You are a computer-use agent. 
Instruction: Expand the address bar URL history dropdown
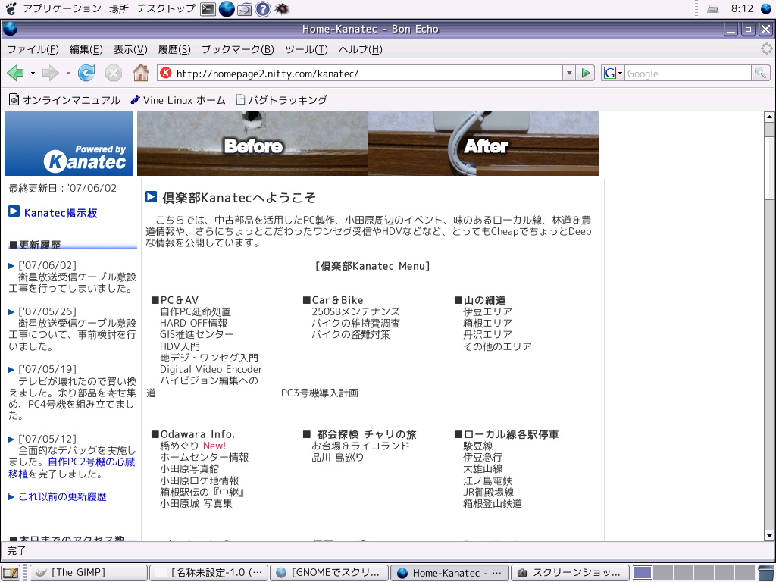(569, 74)
